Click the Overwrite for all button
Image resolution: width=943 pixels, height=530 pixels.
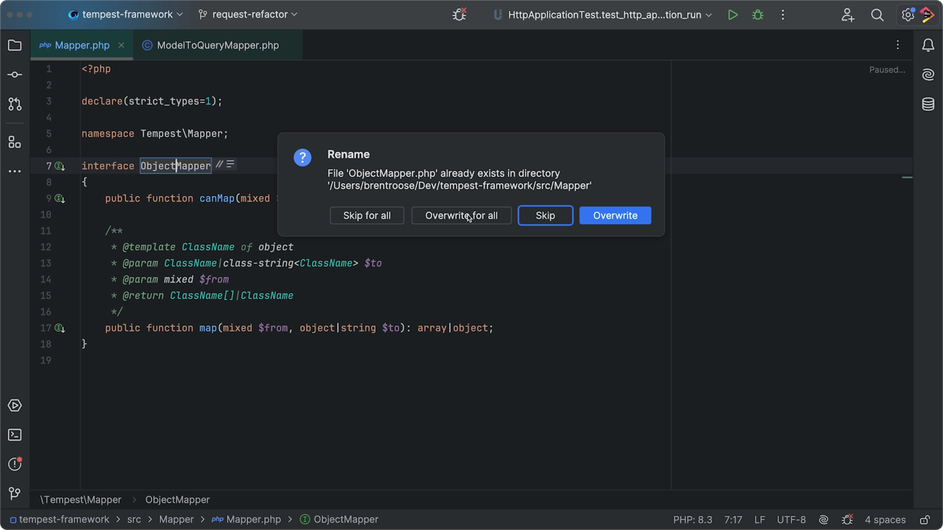[461, 216]
